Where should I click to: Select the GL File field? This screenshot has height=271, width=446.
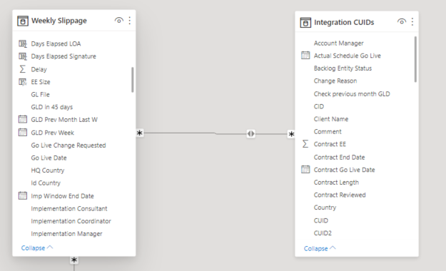pyautogui.click(x=40, y=94)
